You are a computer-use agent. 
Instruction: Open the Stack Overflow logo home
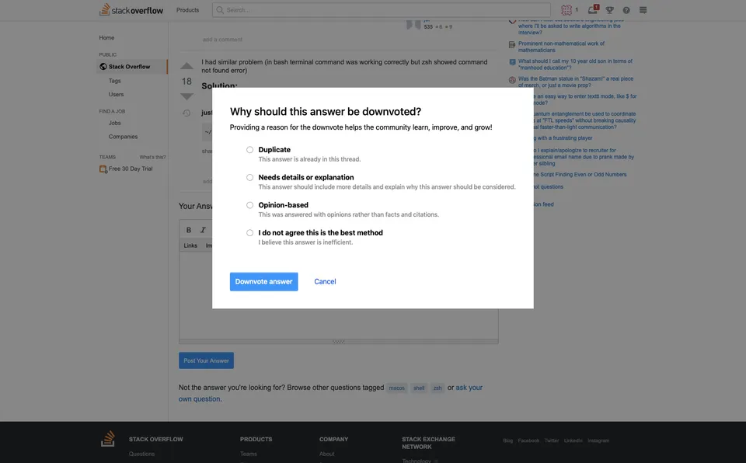(131, 10)
